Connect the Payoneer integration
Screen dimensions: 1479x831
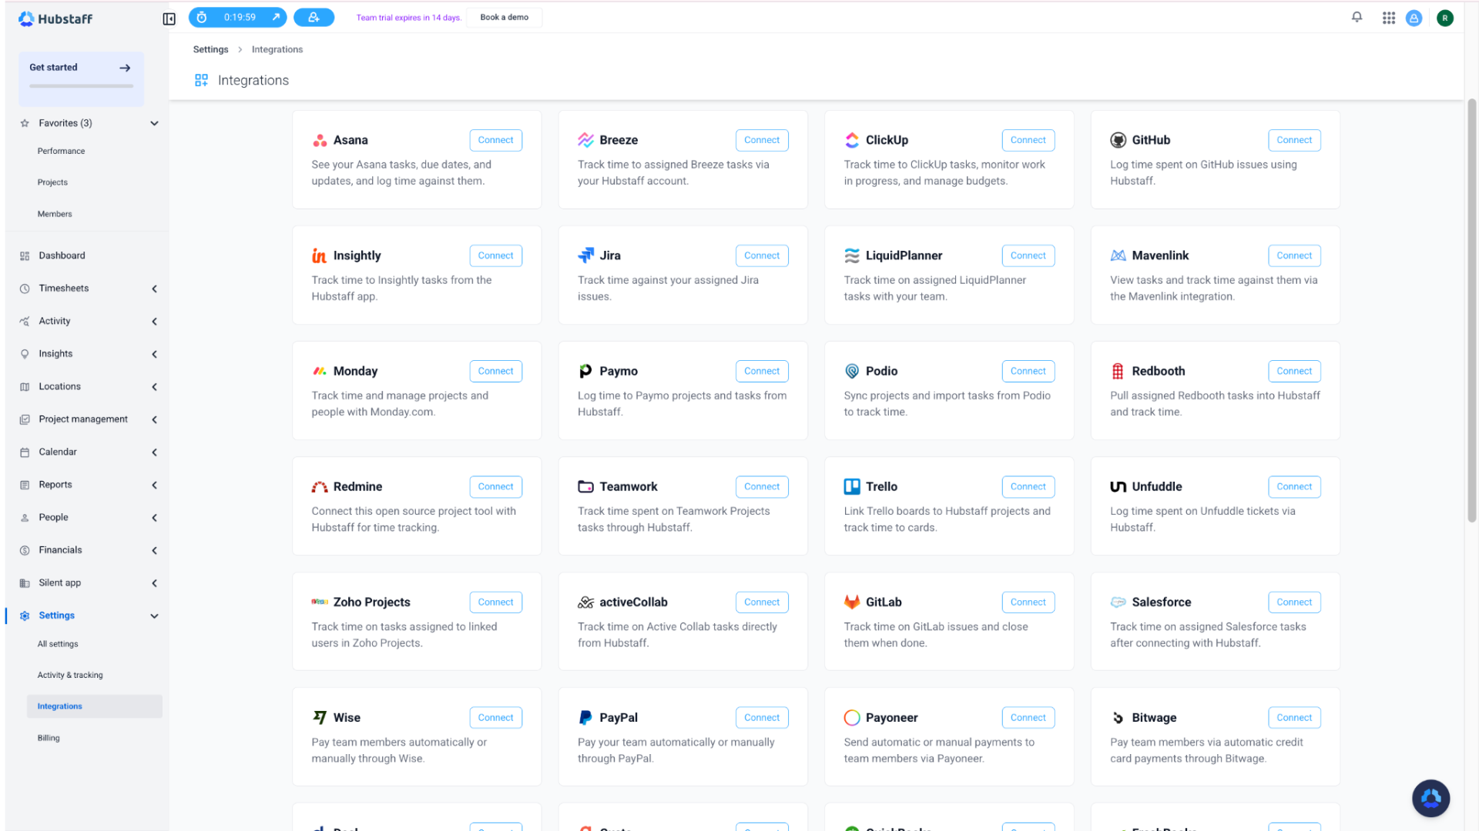tap(1028, 718)
